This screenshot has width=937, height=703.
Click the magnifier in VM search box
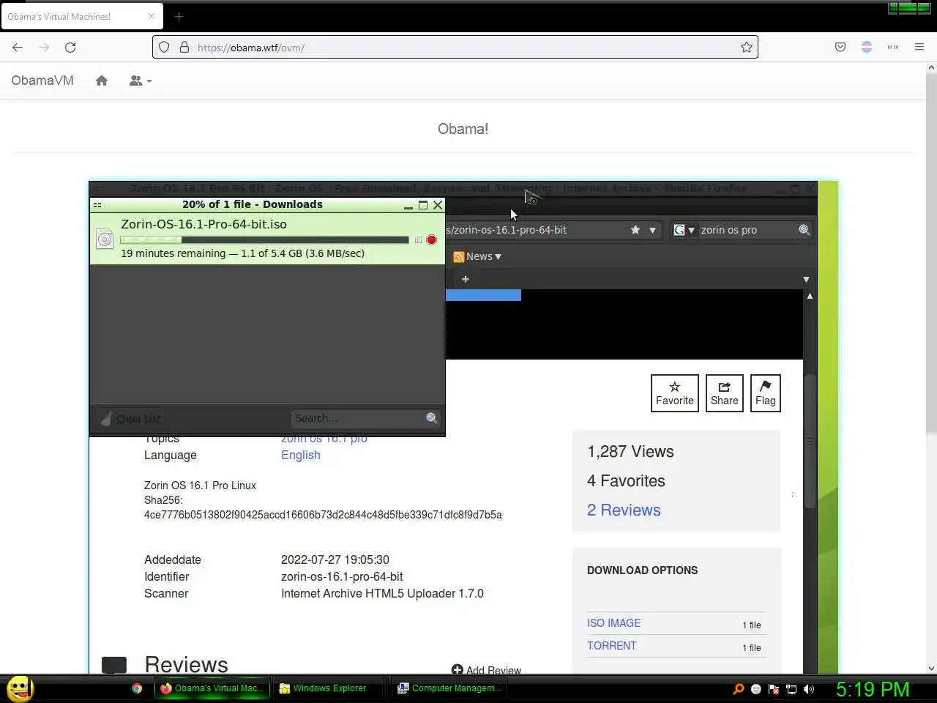pos(804,230)
